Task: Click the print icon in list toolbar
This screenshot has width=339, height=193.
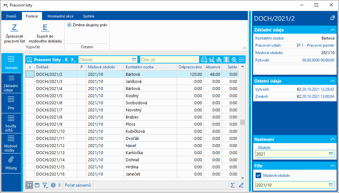Action: tap(204, 60)
